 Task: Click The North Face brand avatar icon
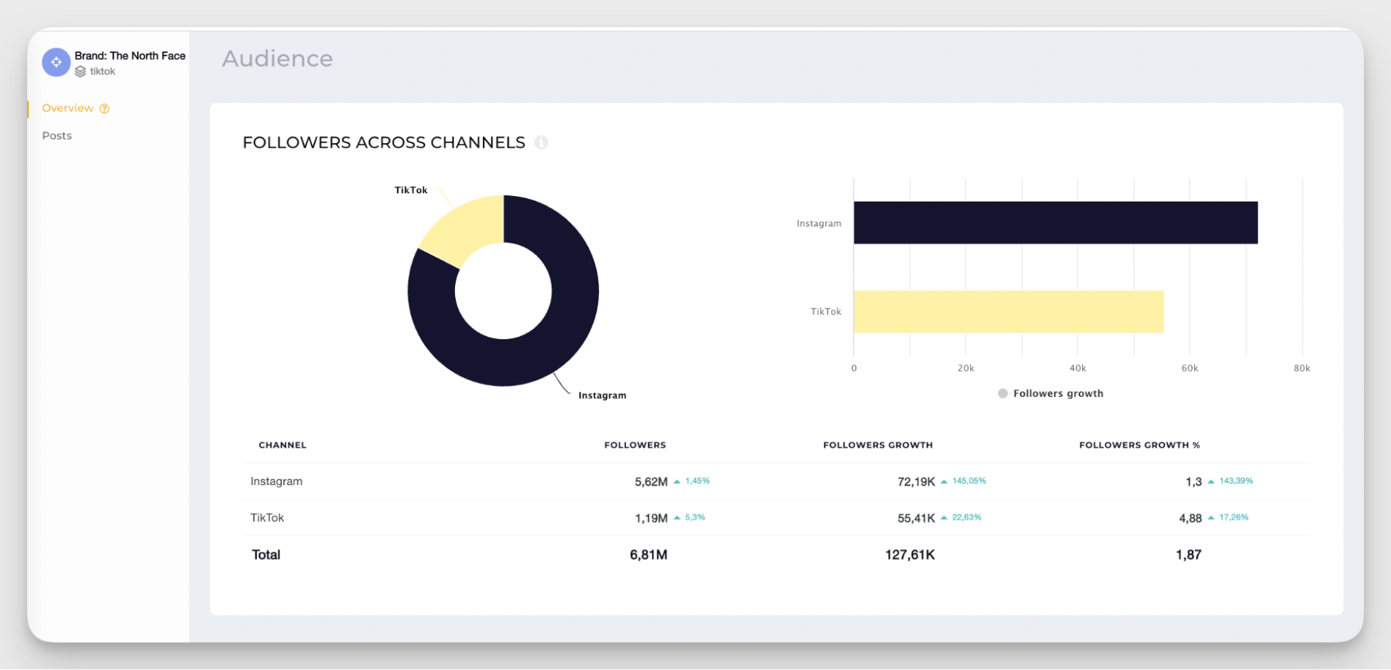click(x=56, y=62)
